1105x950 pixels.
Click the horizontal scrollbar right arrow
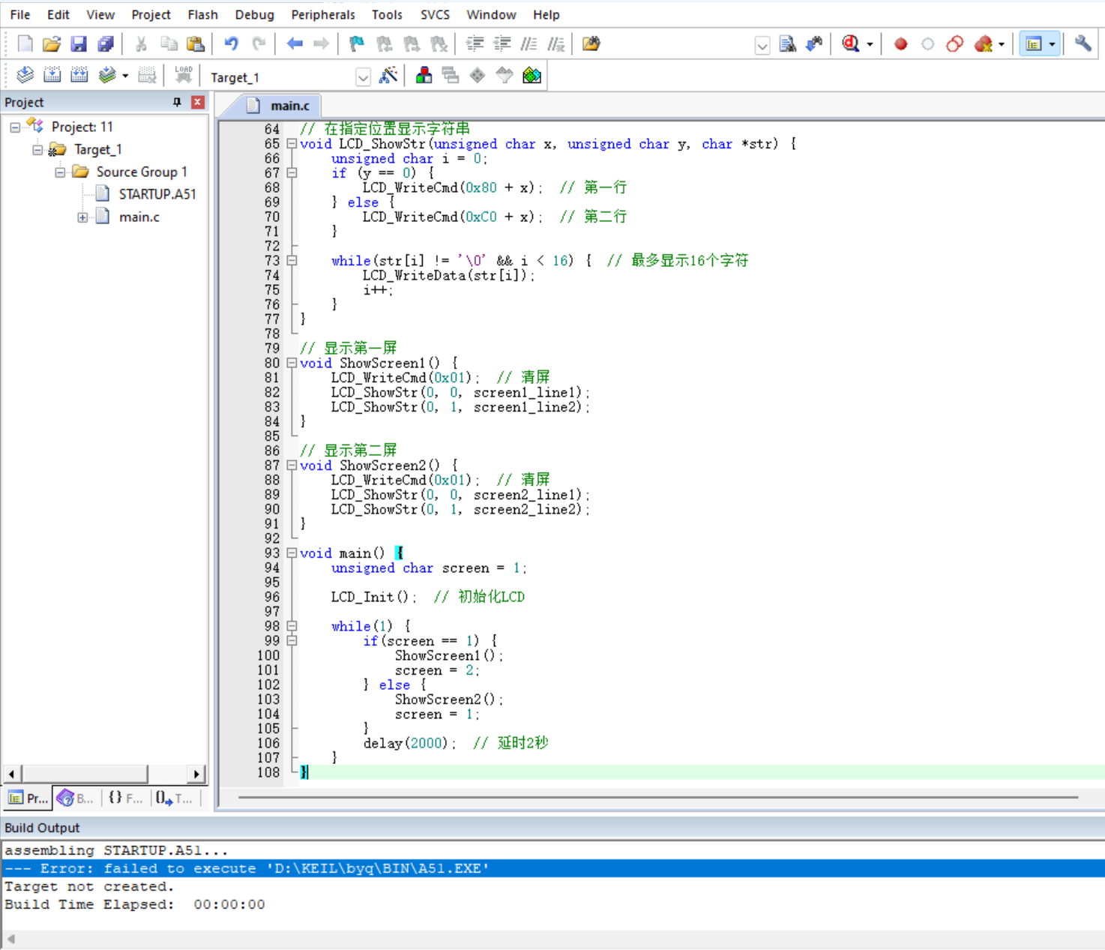pos(196,773)
